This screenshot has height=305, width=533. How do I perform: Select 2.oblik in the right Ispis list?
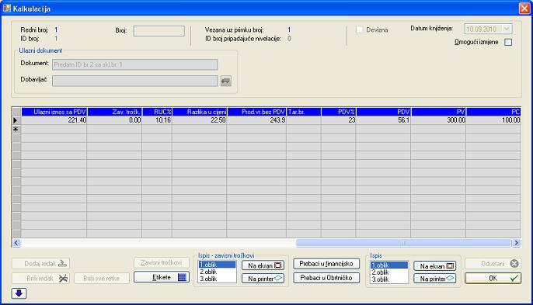point(389,272)
